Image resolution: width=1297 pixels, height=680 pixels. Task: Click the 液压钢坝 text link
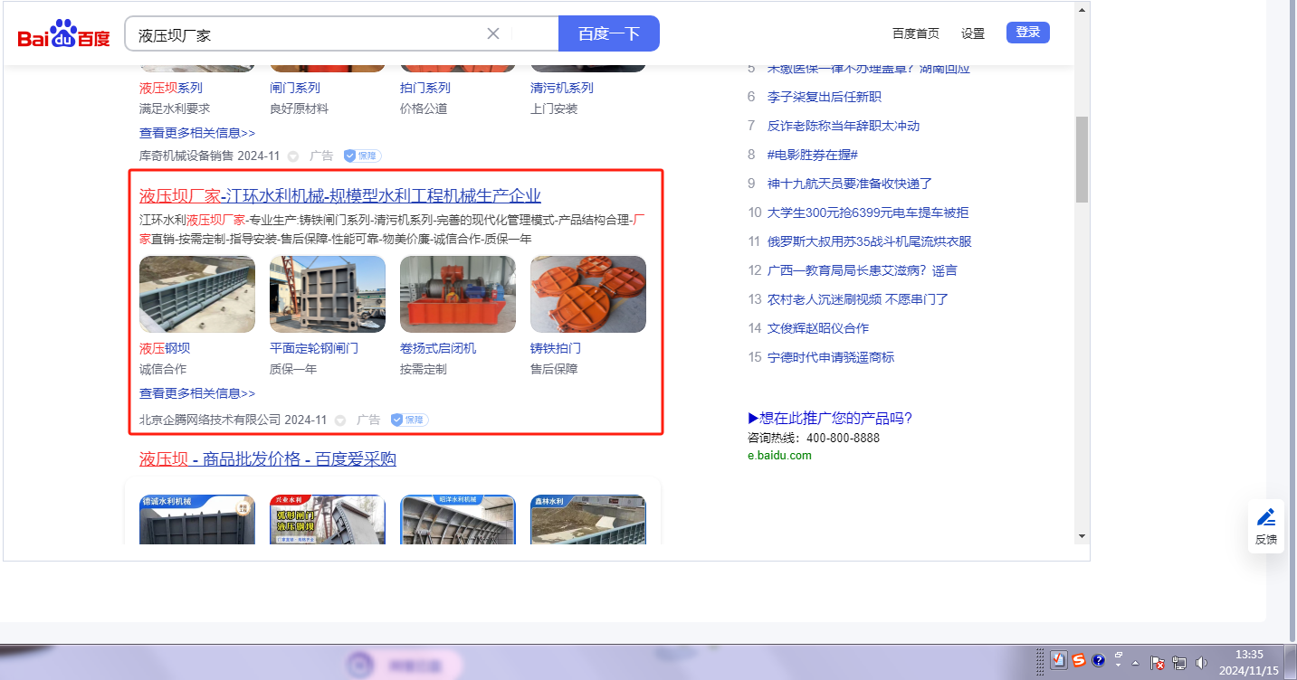[x=165, y=348]
